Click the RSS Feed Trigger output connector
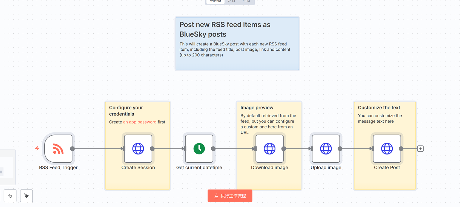The height and width of the screenshot is (207, 460). coord(73,149)
